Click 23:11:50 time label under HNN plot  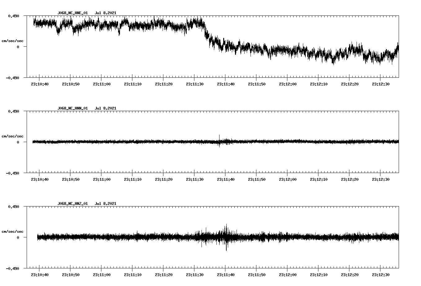pos(257,180)
